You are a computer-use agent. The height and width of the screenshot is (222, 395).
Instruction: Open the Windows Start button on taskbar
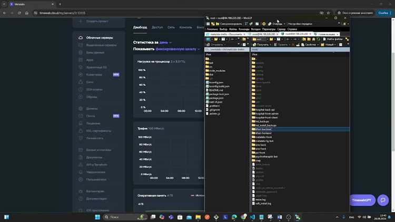(97, 217)
